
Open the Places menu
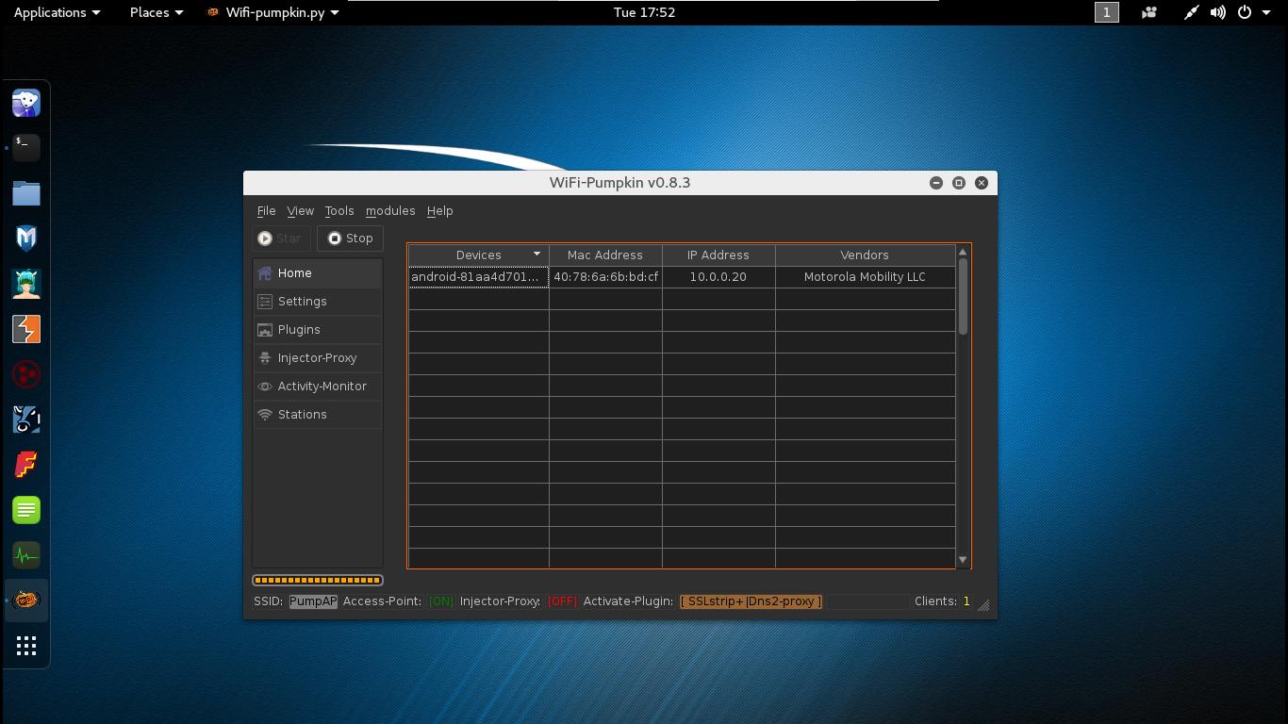157,12
